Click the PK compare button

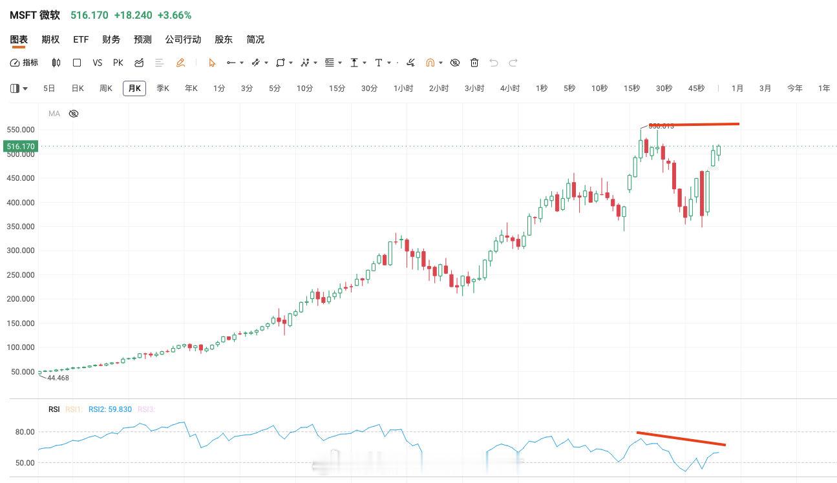(x=118, y=63)
